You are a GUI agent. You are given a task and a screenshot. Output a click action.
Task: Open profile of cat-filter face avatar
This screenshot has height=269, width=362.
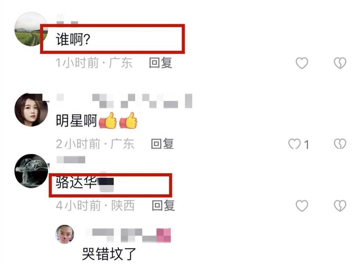coord(65,234)
